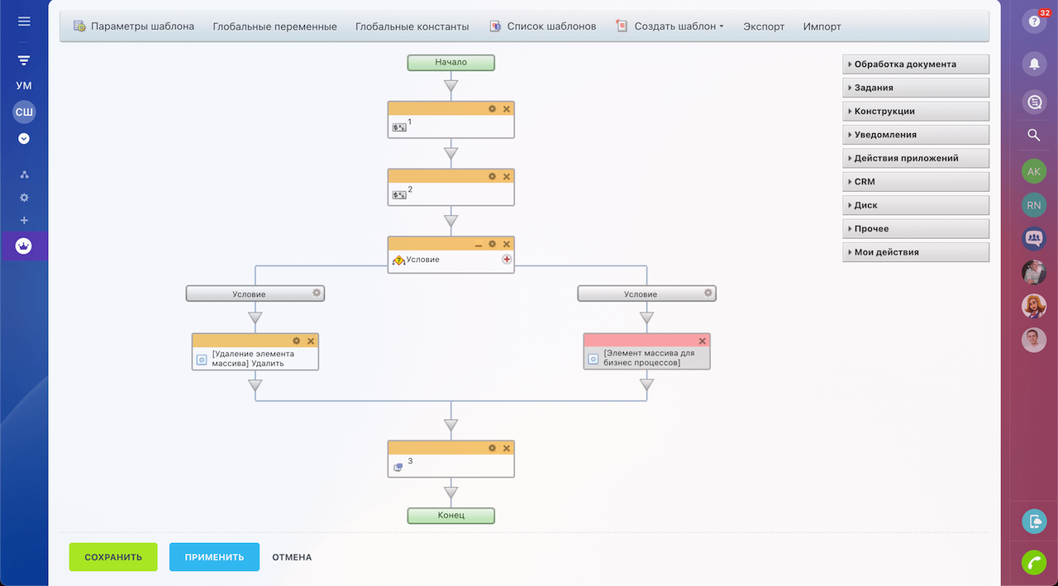Open Глобальные переменные menu item

pyautogui.click(x=274, y=26)
